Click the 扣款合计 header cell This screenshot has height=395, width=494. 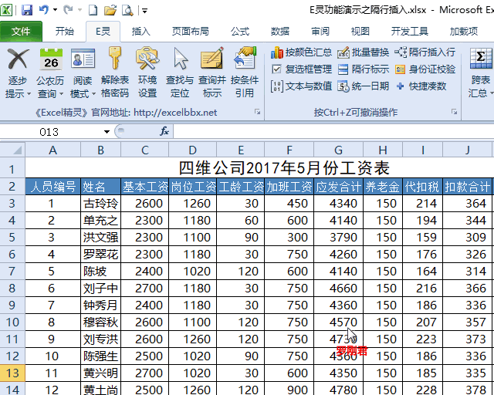[x=467, y=187]
